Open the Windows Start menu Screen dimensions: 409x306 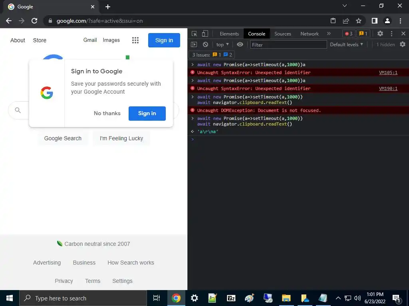[x=10, y=298]
